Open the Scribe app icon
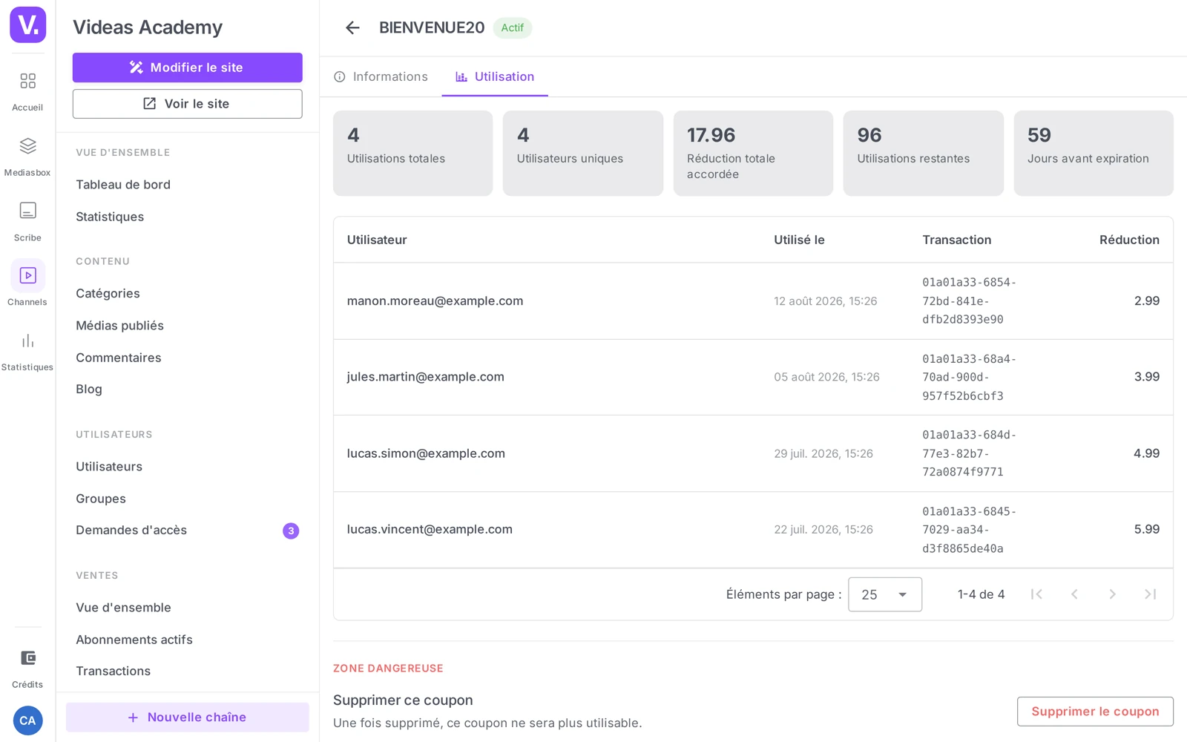Viewport: 1187px width, 742px height. (27, 222)
